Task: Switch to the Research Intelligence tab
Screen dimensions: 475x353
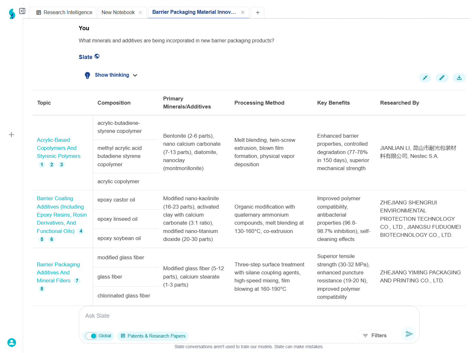Action: point(64,13)
